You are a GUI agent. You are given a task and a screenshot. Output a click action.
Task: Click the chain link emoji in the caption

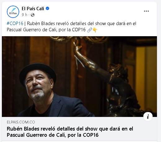point(89,30)
